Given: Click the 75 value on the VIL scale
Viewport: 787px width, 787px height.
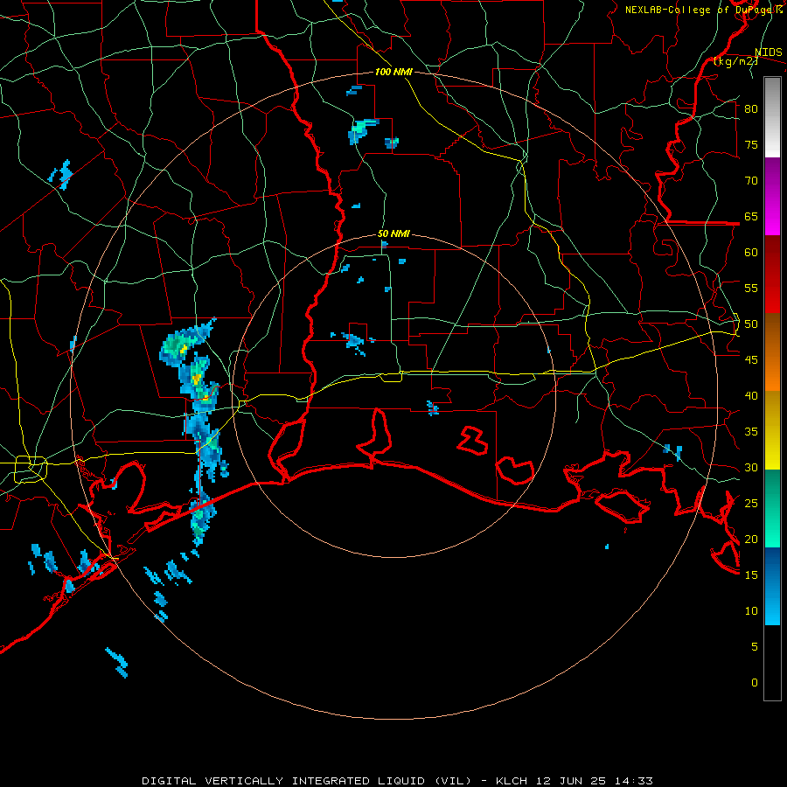Looking at the screenshot, I should click(x=751, y=144).
